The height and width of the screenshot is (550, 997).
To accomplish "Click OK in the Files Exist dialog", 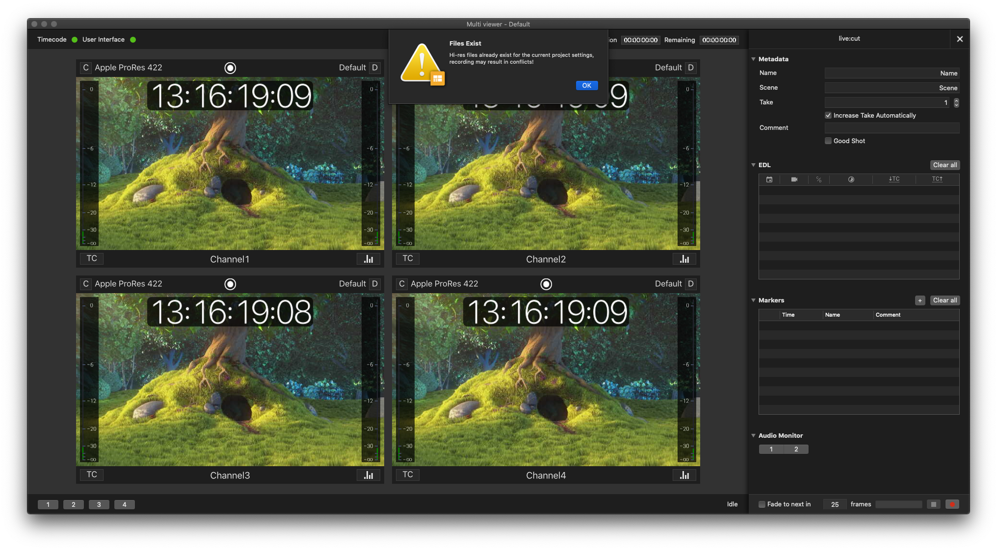I will point(586,85).
